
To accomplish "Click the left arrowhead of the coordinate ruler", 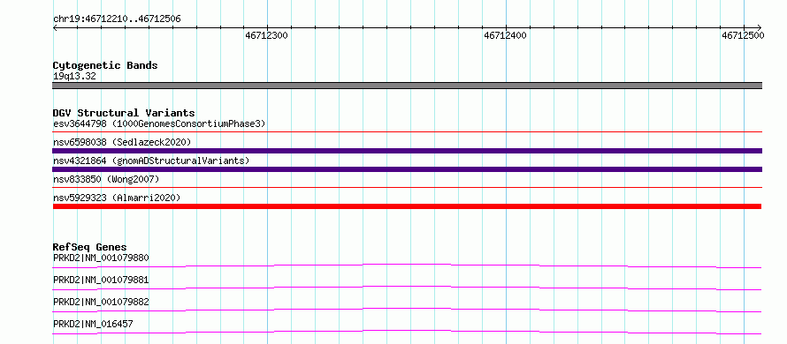I will 55,27.
